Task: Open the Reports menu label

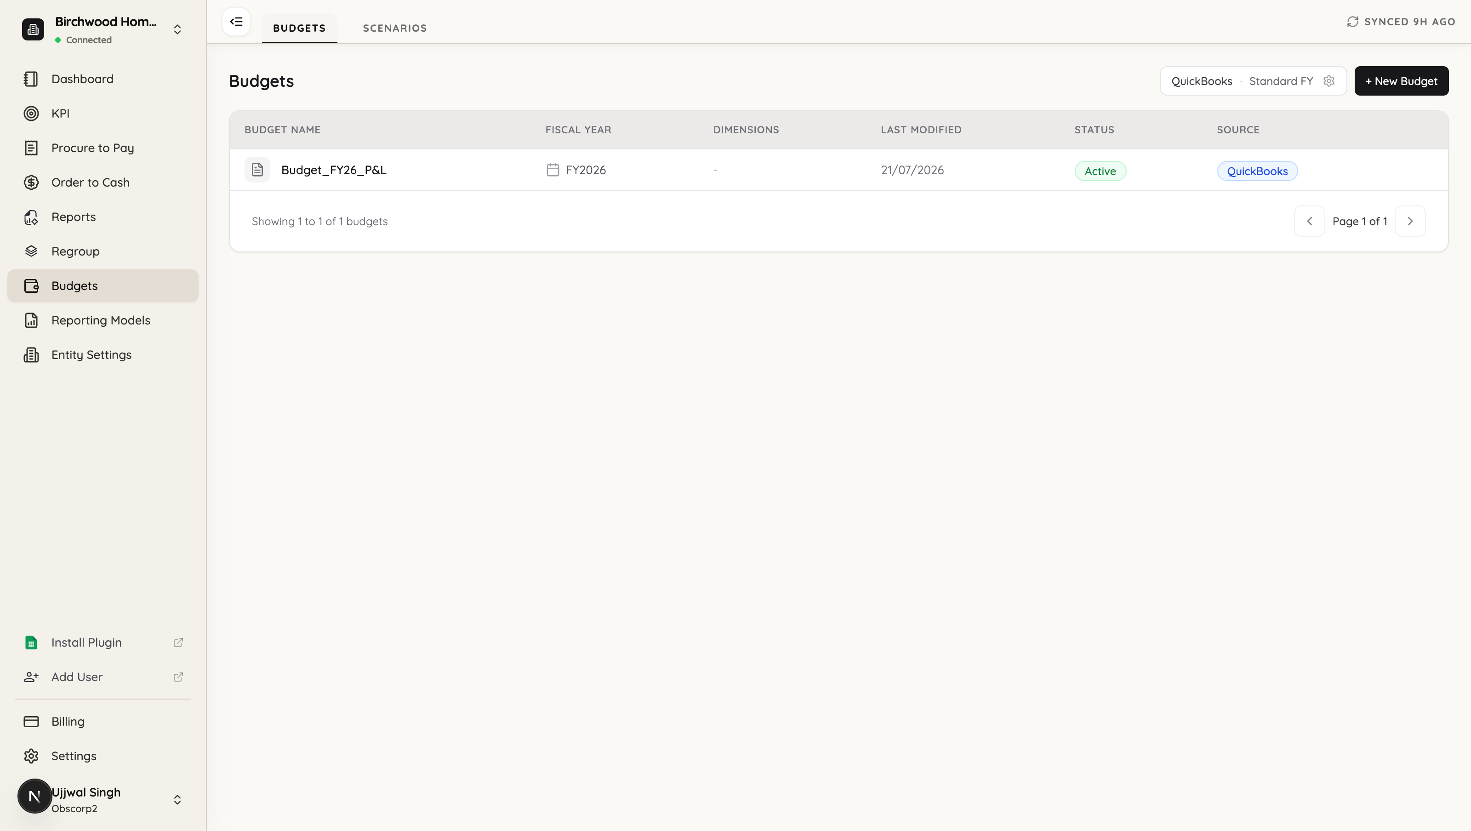Action: click(74, 217)
